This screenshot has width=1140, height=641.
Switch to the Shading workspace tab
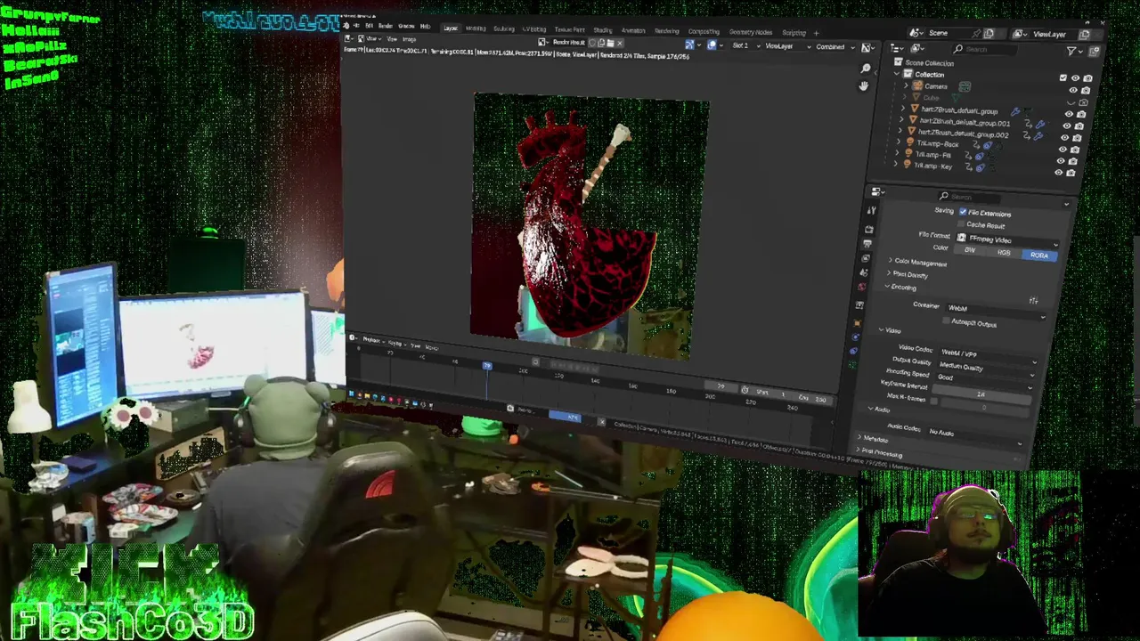coord(603,30)
